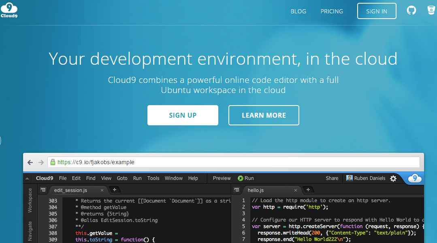The height and width of the screenshot is (243, 437).
Task: Click the LEARN MORE button
Action: click(264, 115)
